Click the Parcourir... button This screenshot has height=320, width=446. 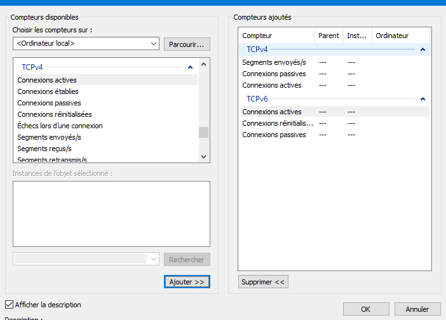[x=187, y=44]
